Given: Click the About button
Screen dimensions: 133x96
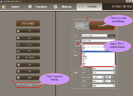Looking at the screenshot, I should 128,7.
